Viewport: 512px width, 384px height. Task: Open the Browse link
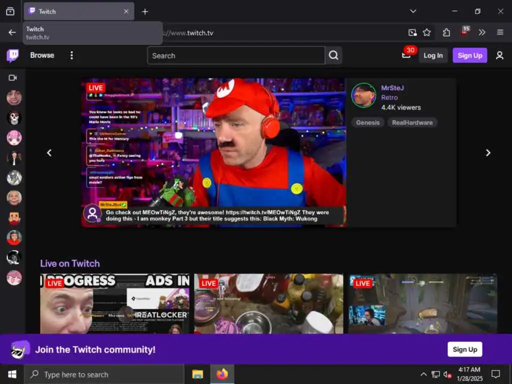point(42,55)
